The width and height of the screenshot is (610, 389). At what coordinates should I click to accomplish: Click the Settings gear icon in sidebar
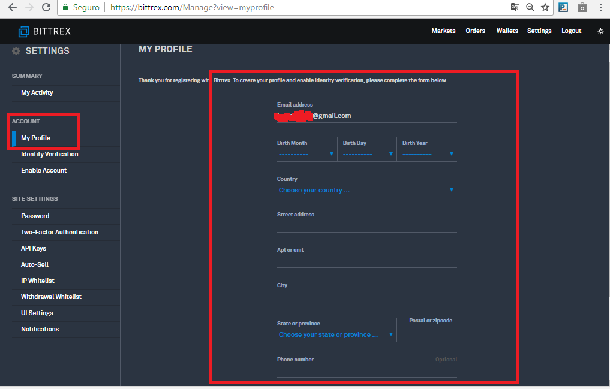coord(16,51)
